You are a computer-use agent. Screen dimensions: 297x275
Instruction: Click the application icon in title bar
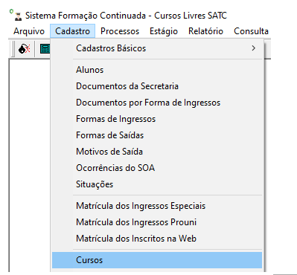coord(18,16)
